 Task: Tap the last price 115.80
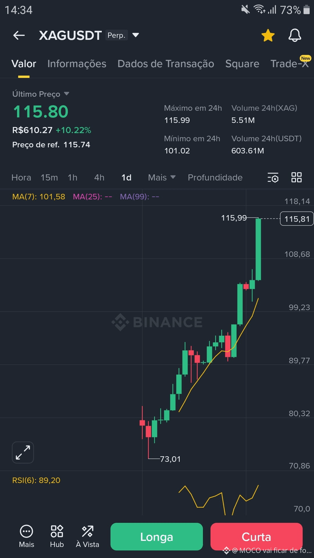[41, 112]
